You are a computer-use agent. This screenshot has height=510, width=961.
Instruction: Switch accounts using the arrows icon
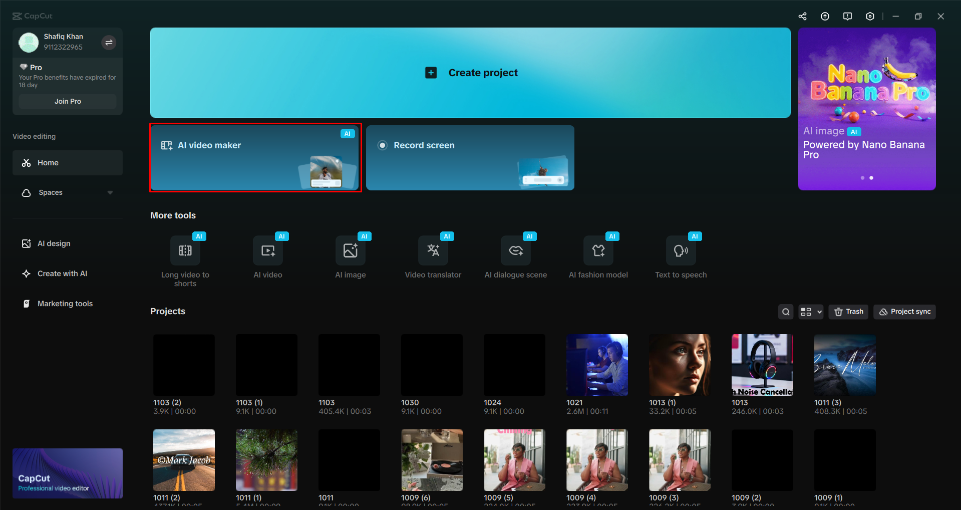pyautogui.click(x=109, y=43)
